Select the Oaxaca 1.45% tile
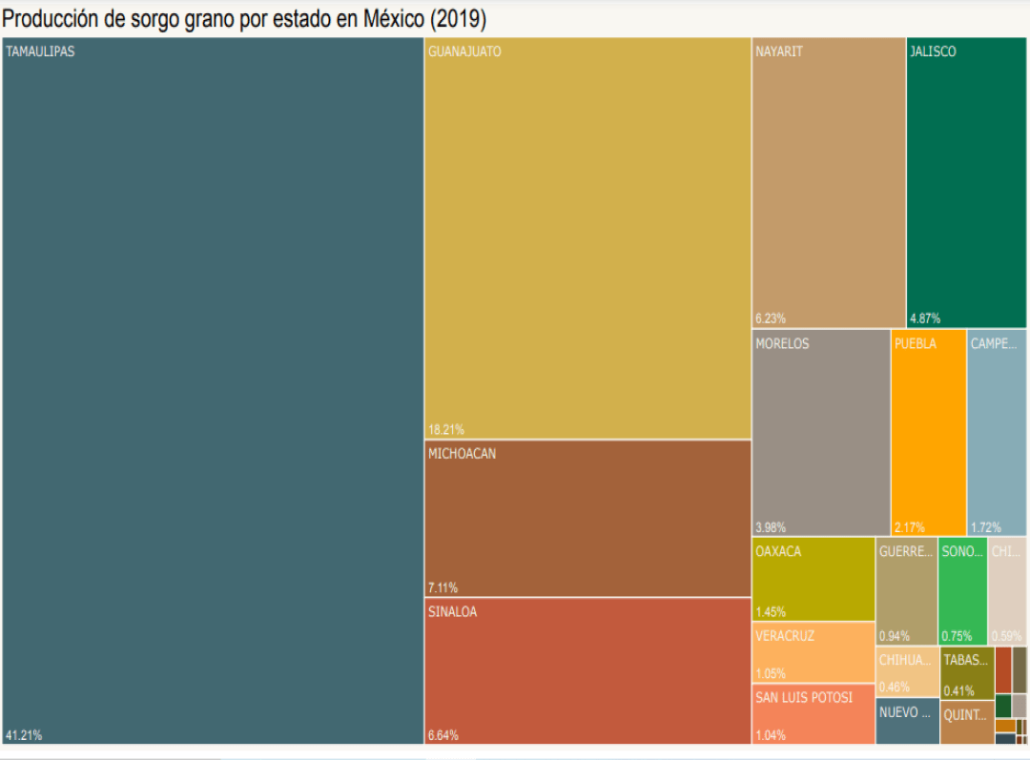1030x760 pixels. pos(814,579)
